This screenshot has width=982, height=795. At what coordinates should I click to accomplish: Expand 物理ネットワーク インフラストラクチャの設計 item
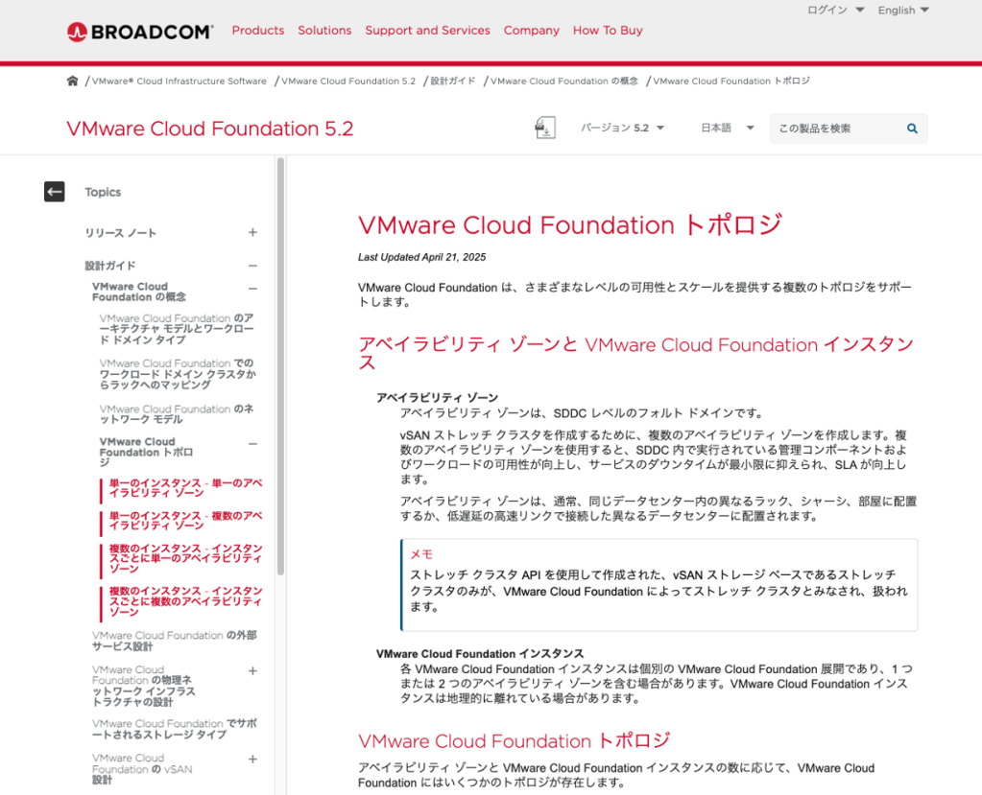[252, 670]
